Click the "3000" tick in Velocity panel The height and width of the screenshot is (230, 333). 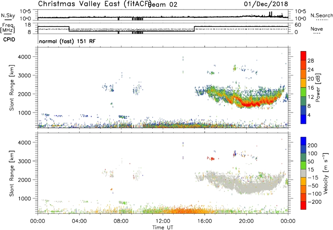coord(25,161)
